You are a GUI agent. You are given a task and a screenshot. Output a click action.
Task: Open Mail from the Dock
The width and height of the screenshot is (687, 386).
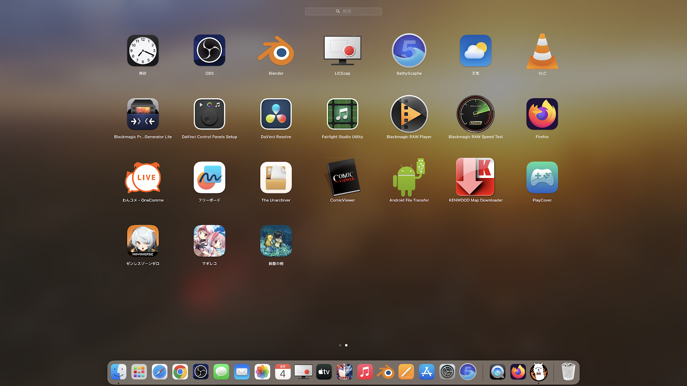coord(242,372)
